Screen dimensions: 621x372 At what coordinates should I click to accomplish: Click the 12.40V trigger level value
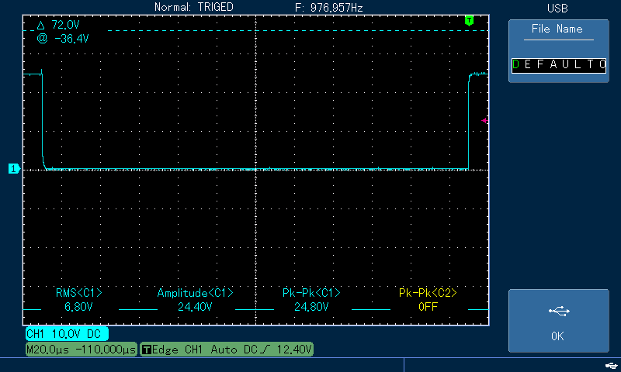(x=294, y=350)
